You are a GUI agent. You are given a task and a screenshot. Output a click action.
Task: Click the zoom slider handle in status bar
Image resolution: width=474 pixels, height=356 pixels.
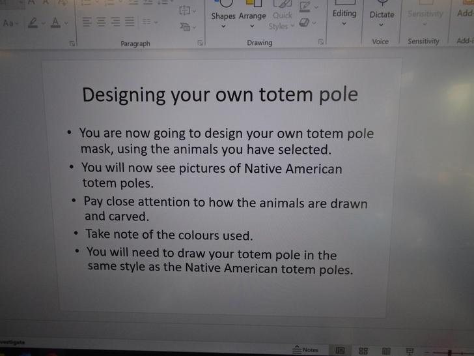(x=449, y=353)
